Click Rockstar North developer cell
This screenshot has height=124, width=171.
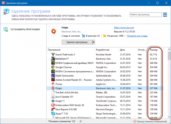tap(103, 54)
